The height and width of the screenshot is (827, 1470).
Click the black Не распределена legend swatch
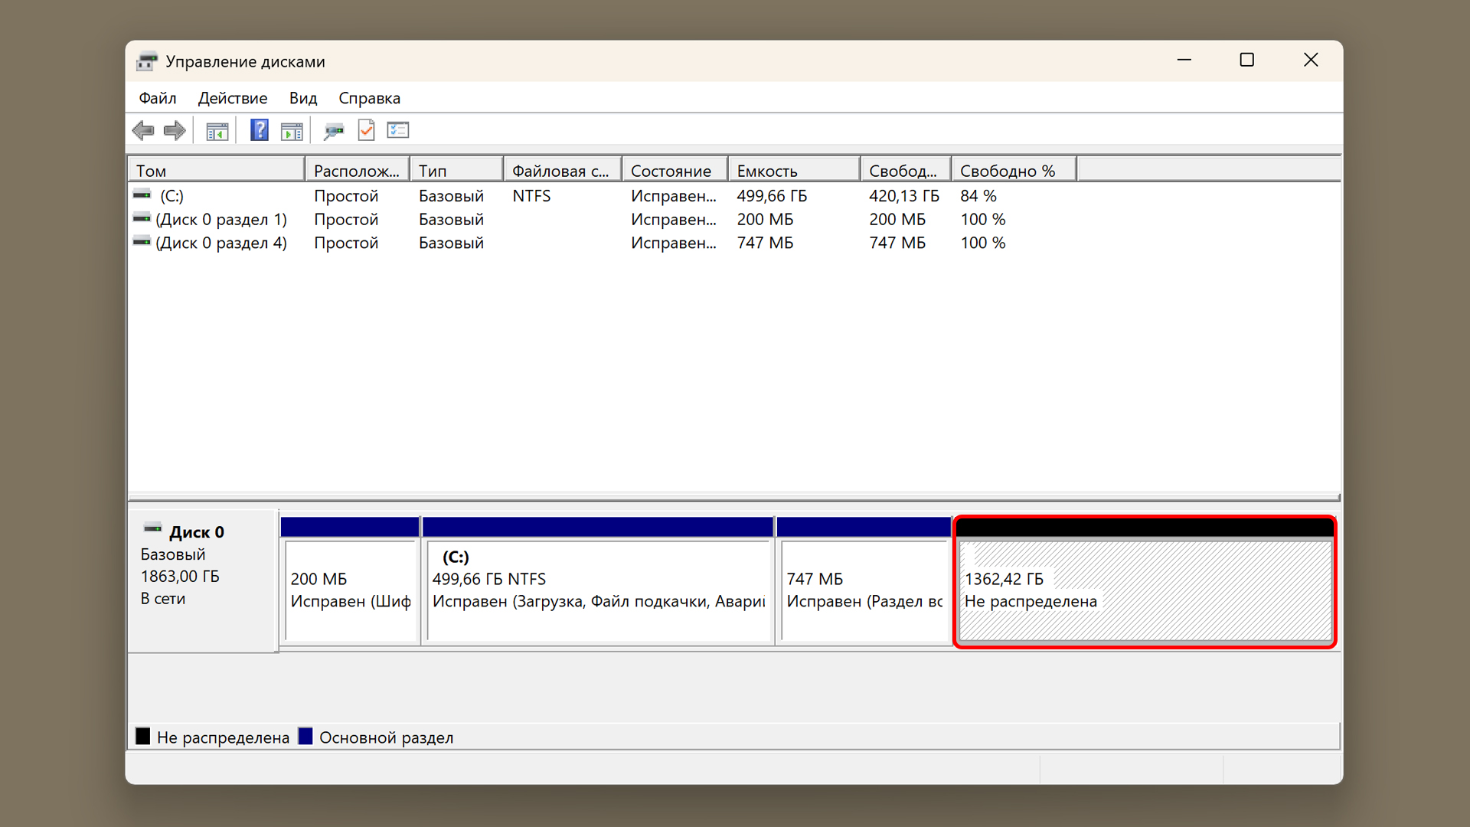tap(143, 737)
